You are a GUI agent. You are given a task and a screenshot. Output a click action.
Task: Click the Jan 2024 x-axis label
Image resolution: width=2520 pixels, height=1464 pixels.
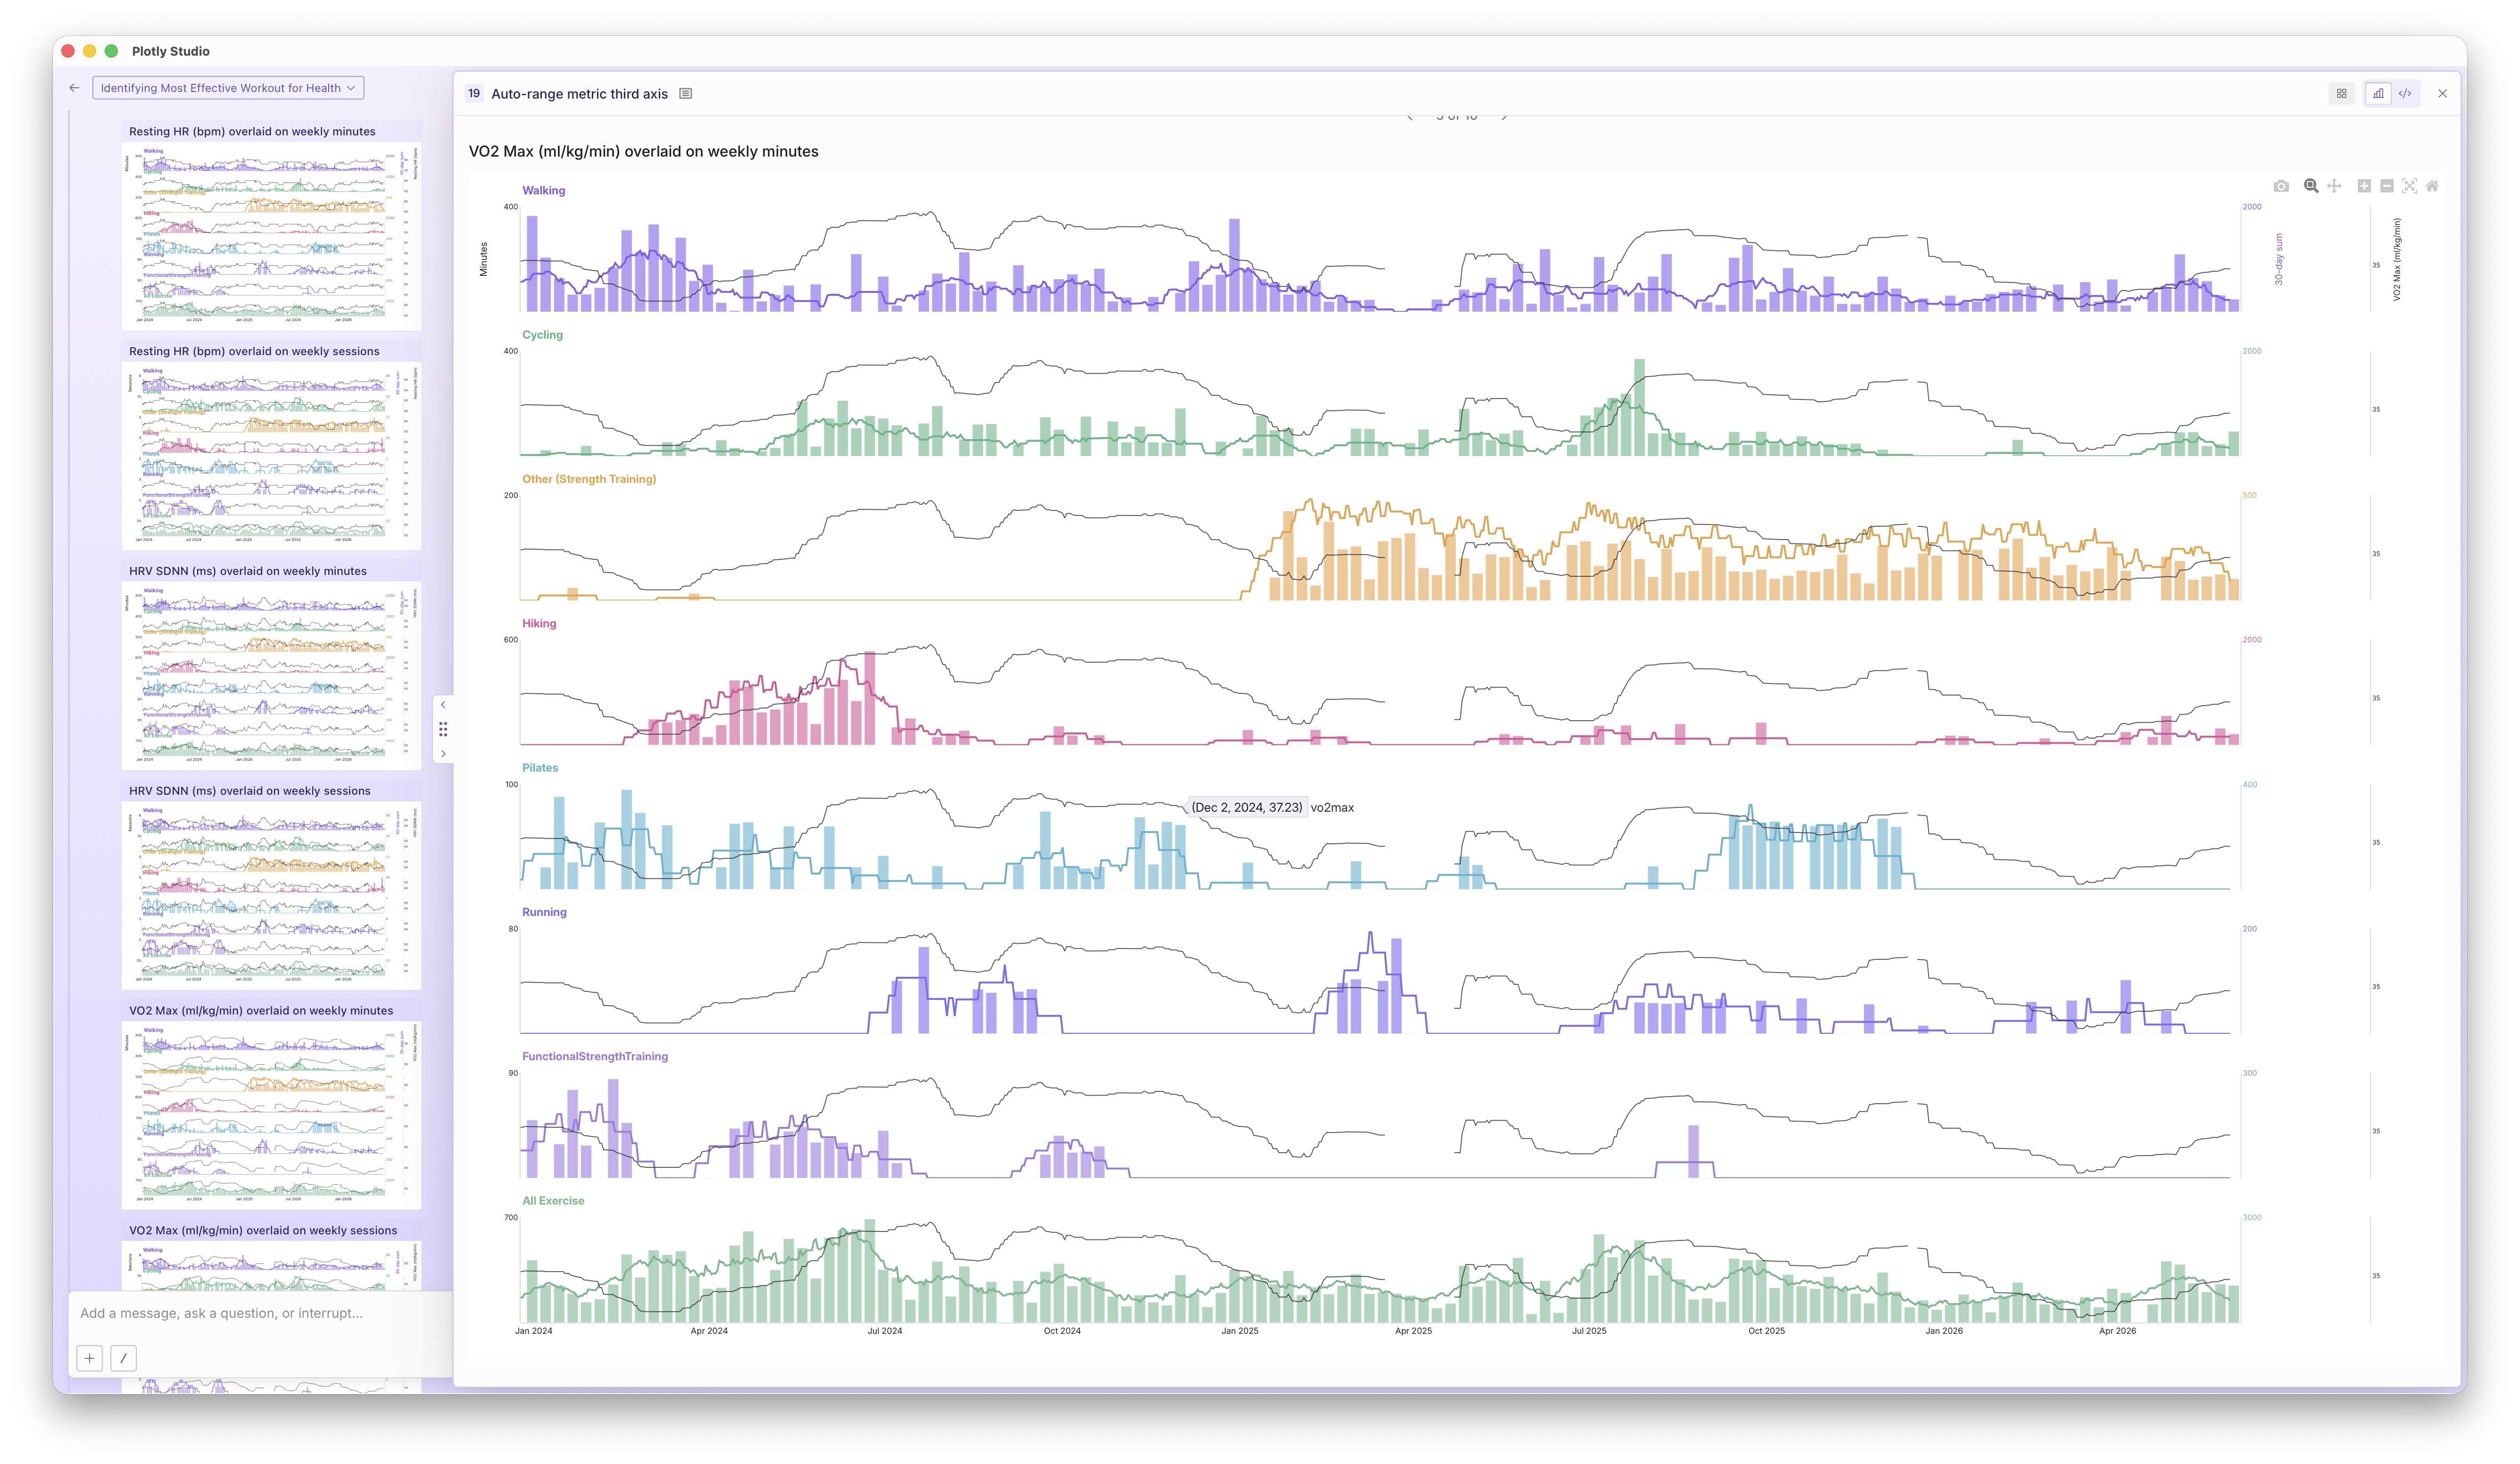[533, 1331]
